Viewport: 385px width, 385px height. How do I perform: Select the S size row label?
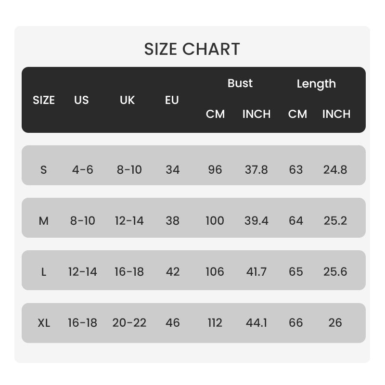(x=44, y=170)
